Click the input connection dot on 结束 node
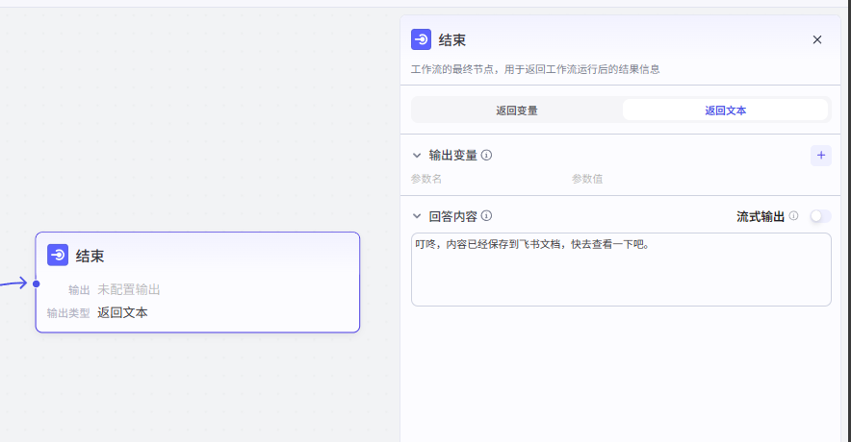Screen dimensions: 851x442 (37, 283)
